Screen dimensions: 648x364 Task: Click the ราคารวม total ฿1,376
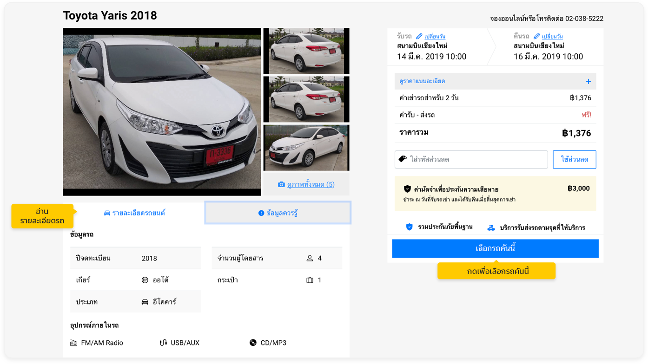point(576,133)
